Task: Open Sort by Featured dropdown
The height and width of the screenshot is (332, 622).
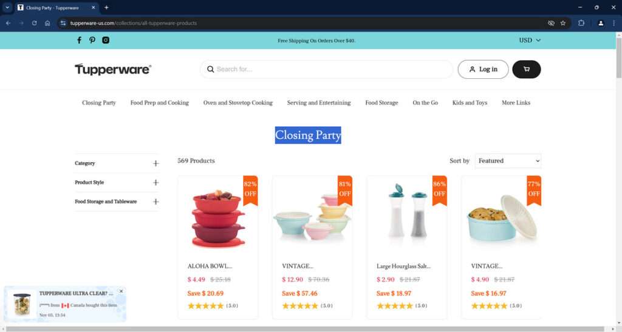Action: click(508, 161)
